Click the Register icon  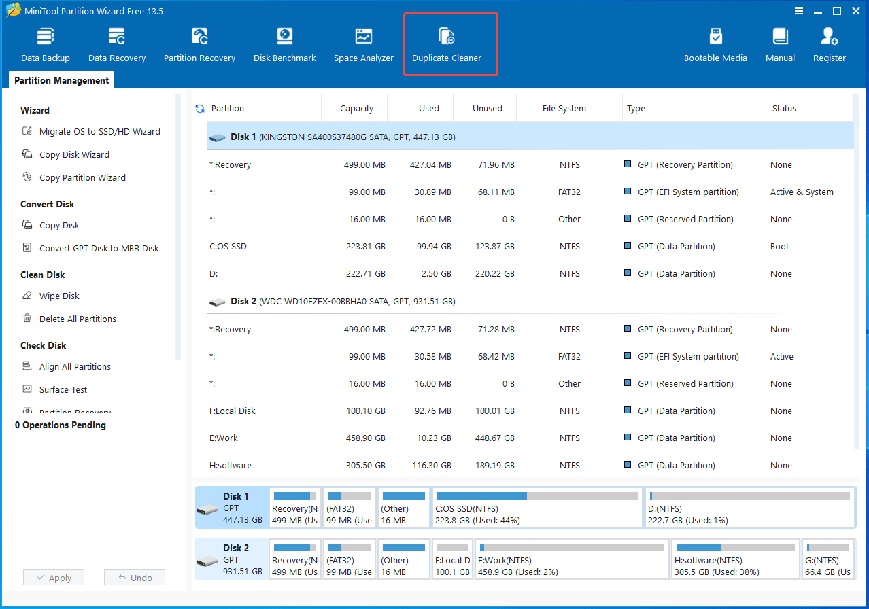828,42
